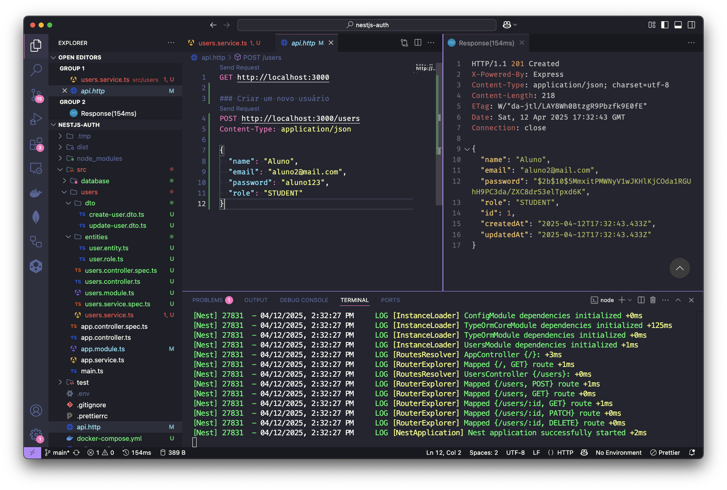Click the editor minimap preview
727x490 pixels.
(425, 68)
